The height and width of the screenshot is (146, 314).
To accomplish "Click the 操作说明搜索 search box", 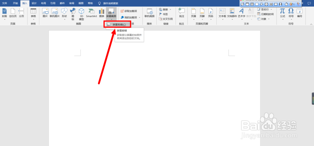I will click(111, 3).
